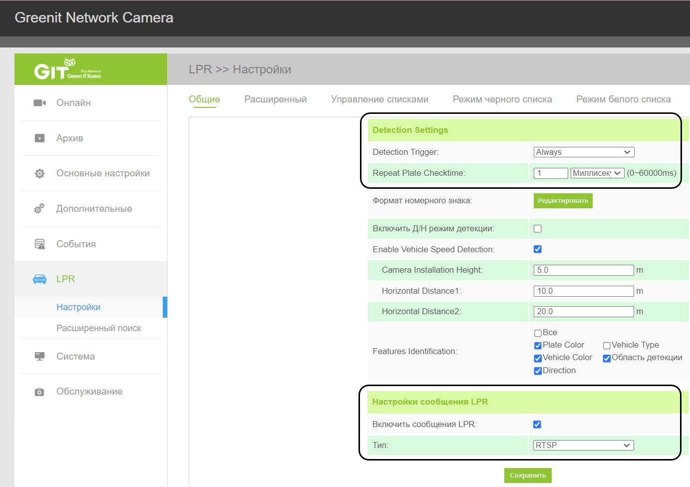Open Расширенный поиск in the sidebar
The height and width of the screenshot is (487, 690).
[98, 328]
